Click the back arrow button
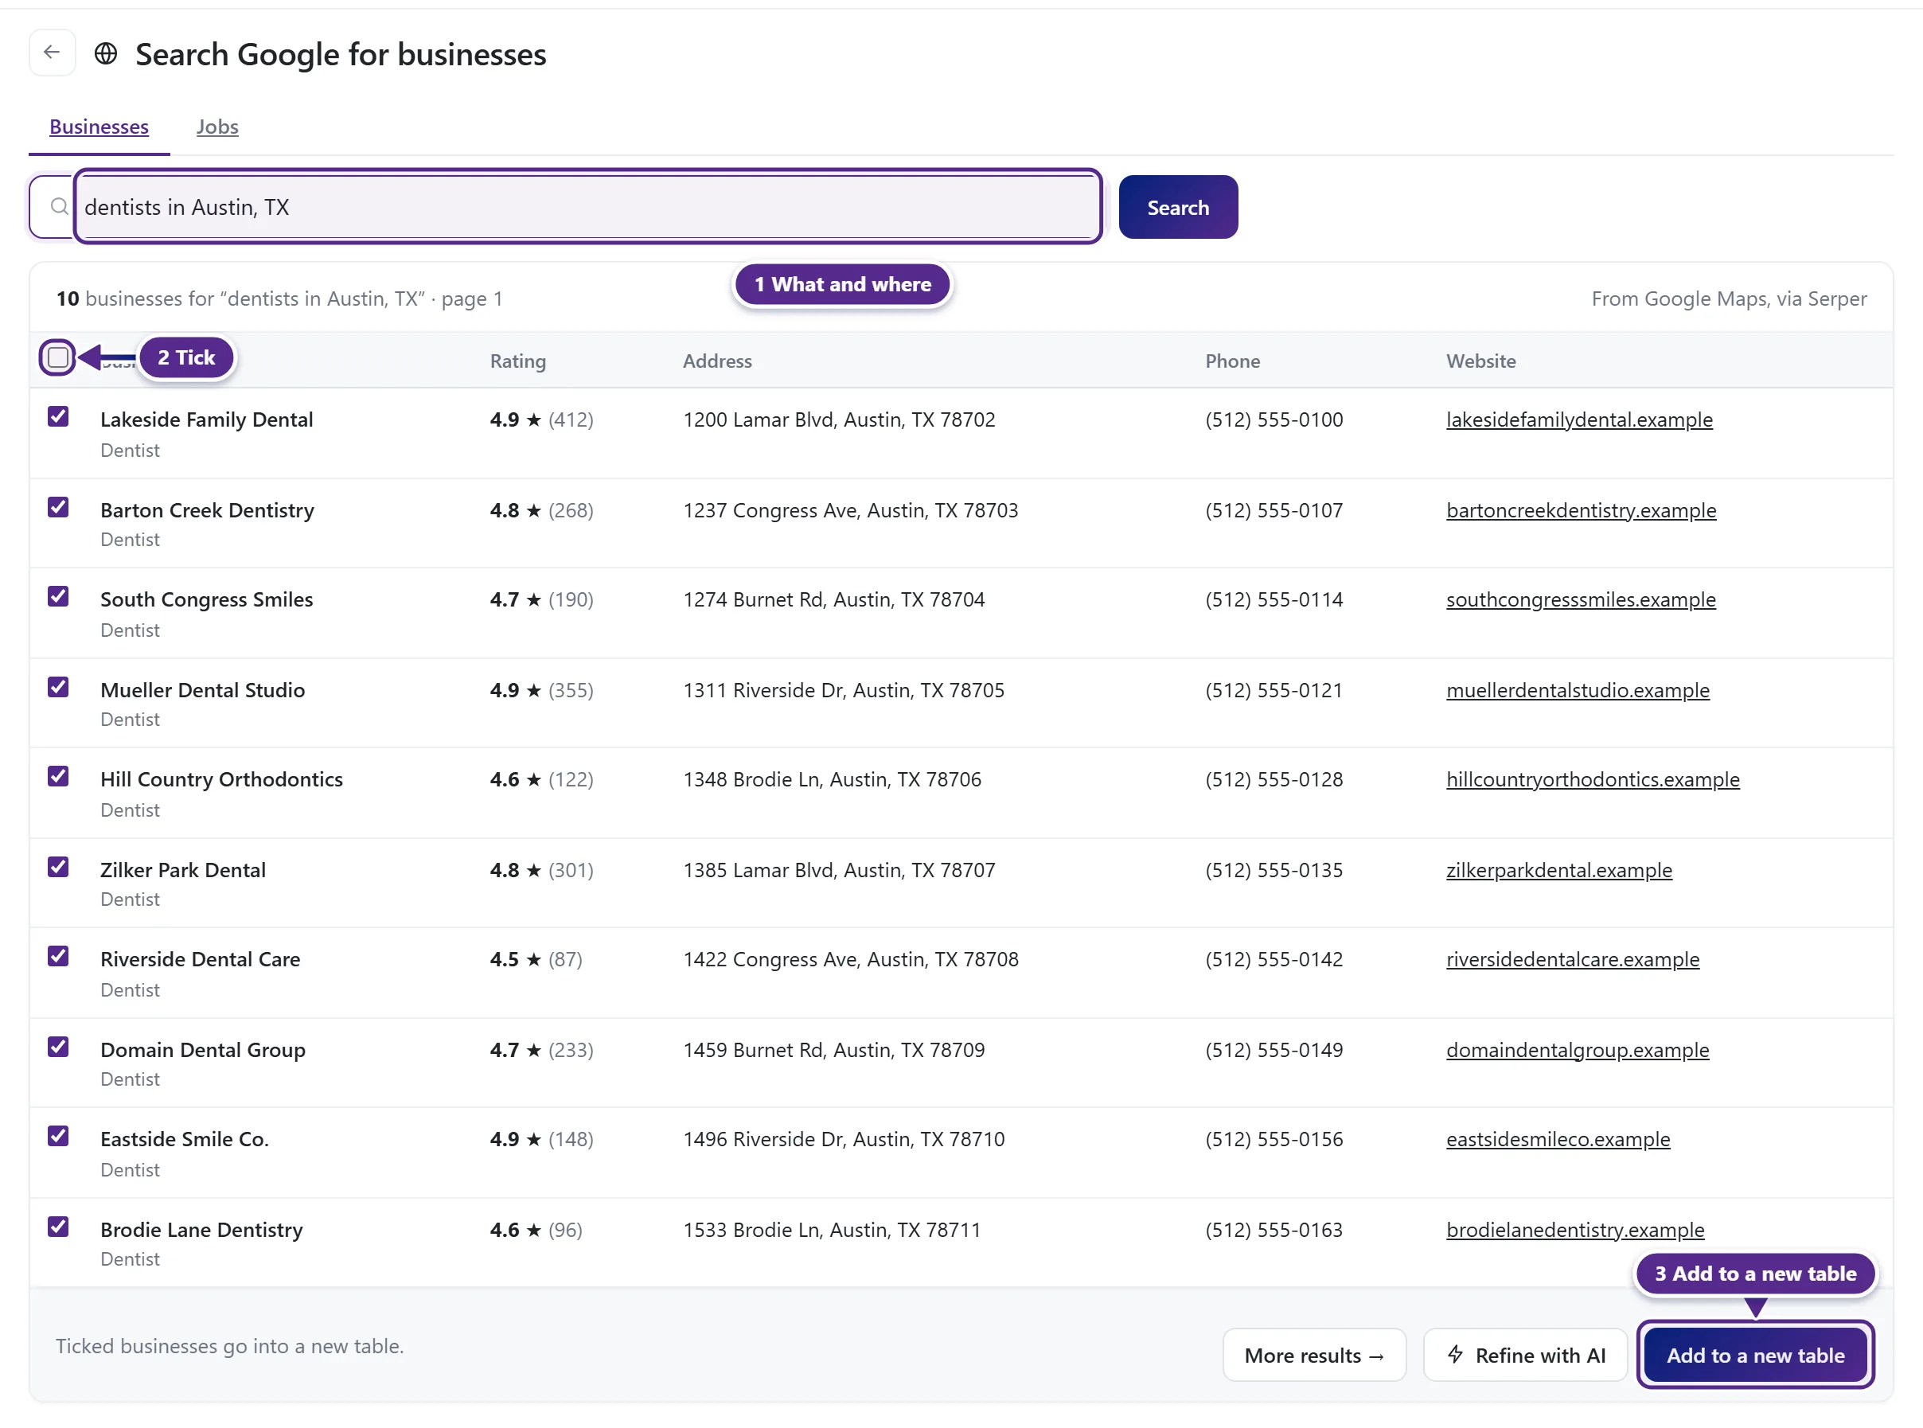Image resolution: width=1923 pixels, height=1428 pixels. 52,53
